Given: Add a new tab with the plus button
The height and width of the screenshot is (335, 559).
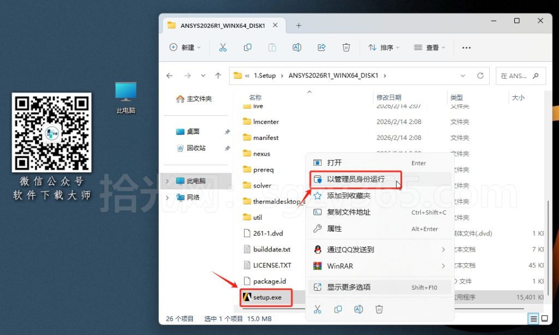Looking at the screenshot, I should click(299, 26).
